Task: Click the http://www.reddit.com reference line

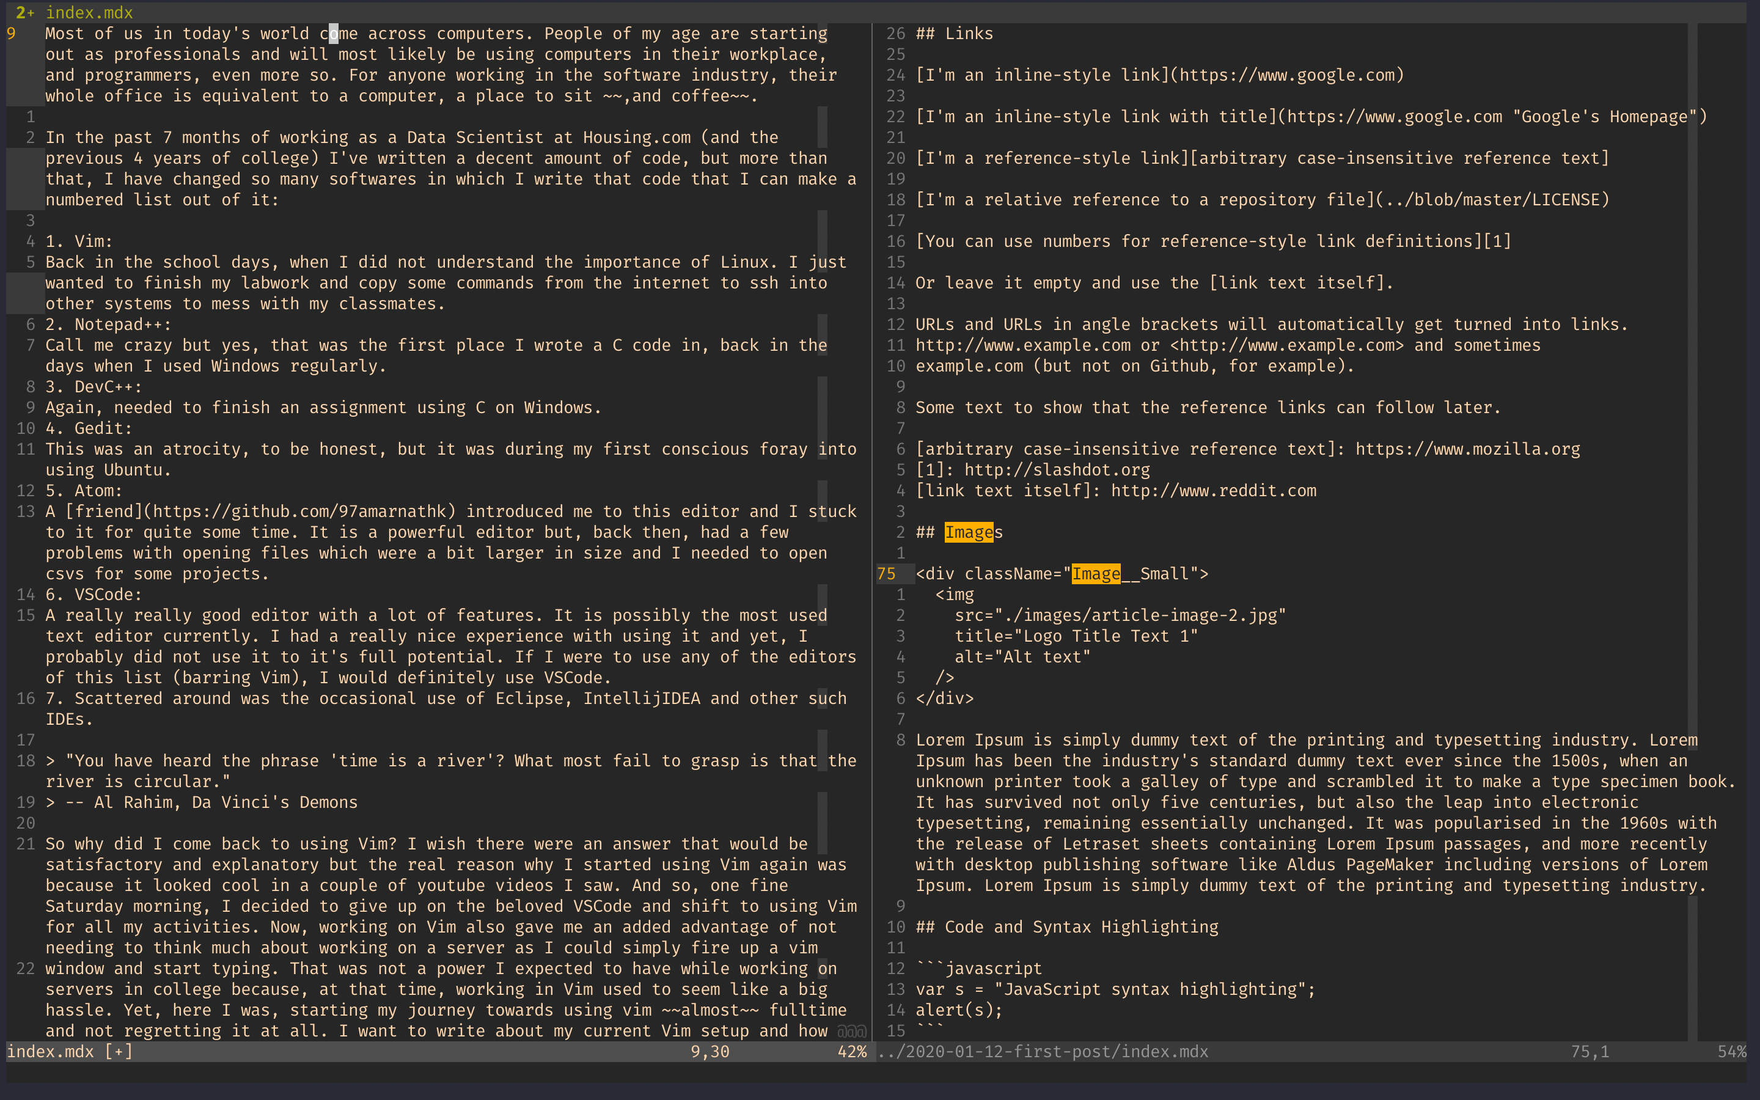Action: 1116,490
